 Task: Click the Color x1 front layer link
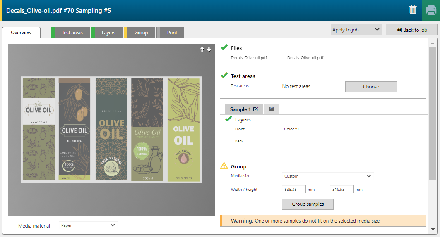pyautogui.click(x=291, y=129)
